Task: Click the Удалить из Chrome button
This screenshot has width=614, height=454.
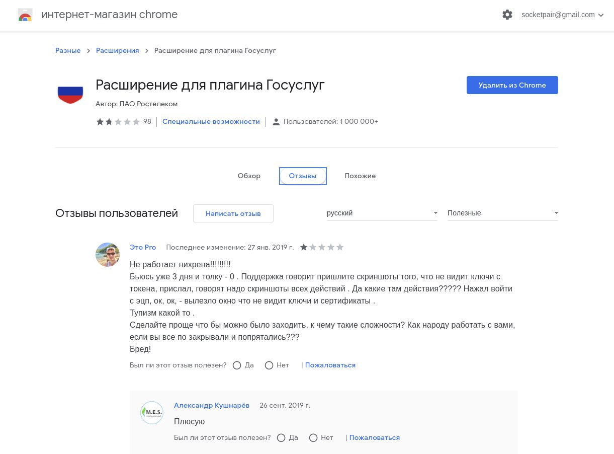Action: [x=512, y=85]
